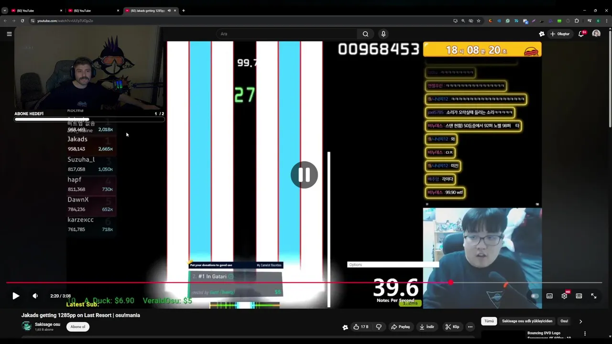Bookmark this page with the star
This screenshot has height=344, width=612.
[479, 21]
